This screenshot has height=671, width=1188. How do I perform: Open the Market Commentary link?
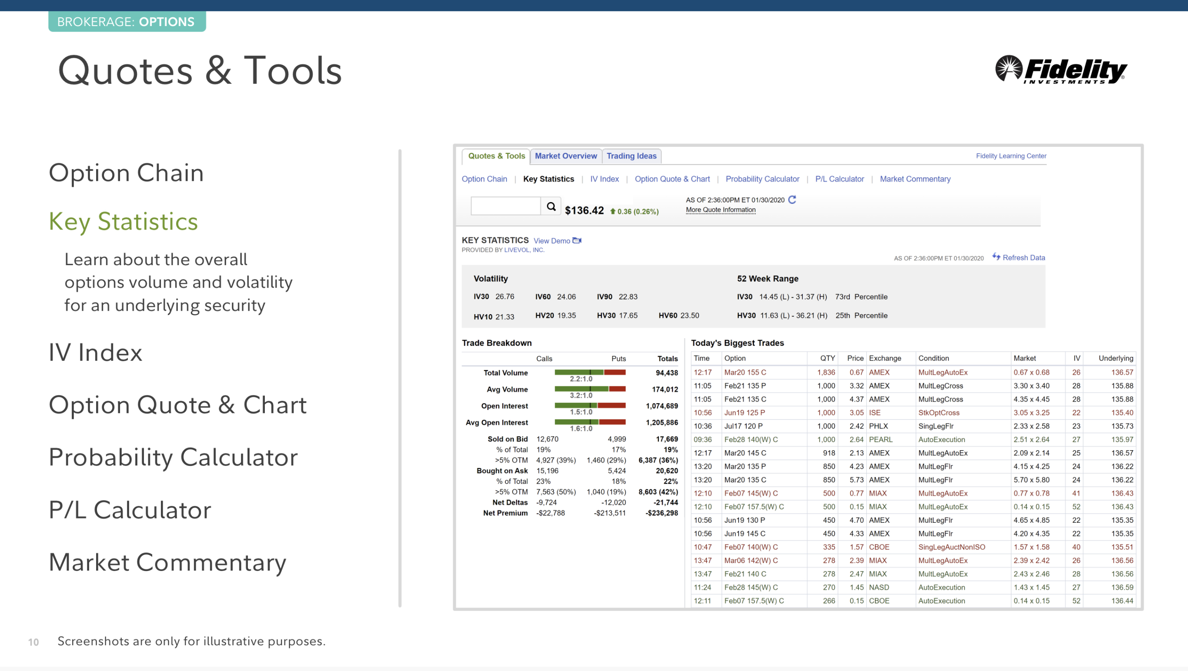(915, 179)
